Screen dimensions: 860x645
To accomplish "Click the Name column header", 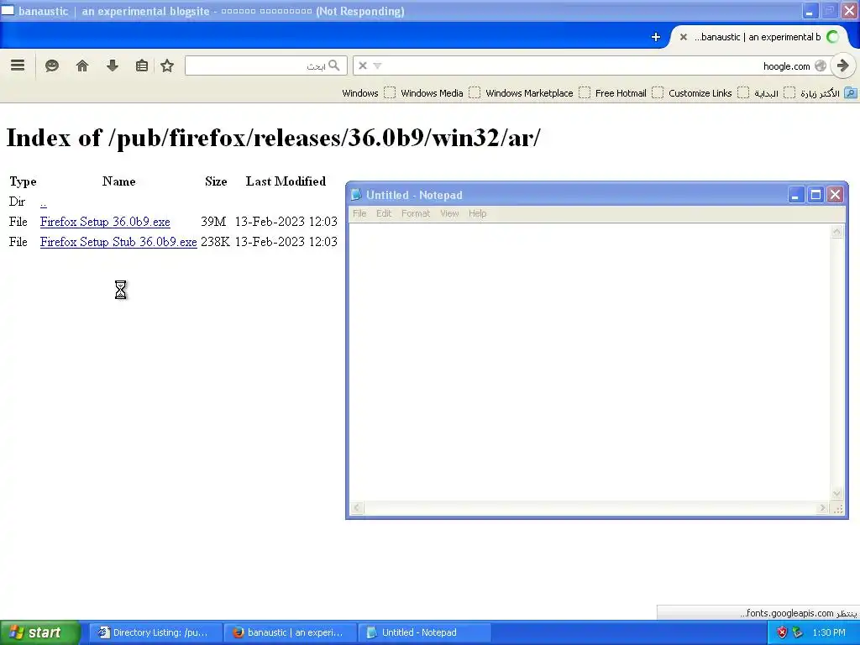I will click(x=119, y=181).
